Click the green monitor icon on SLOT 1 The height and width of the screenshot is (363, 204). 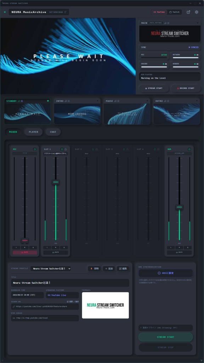(62, 149)
